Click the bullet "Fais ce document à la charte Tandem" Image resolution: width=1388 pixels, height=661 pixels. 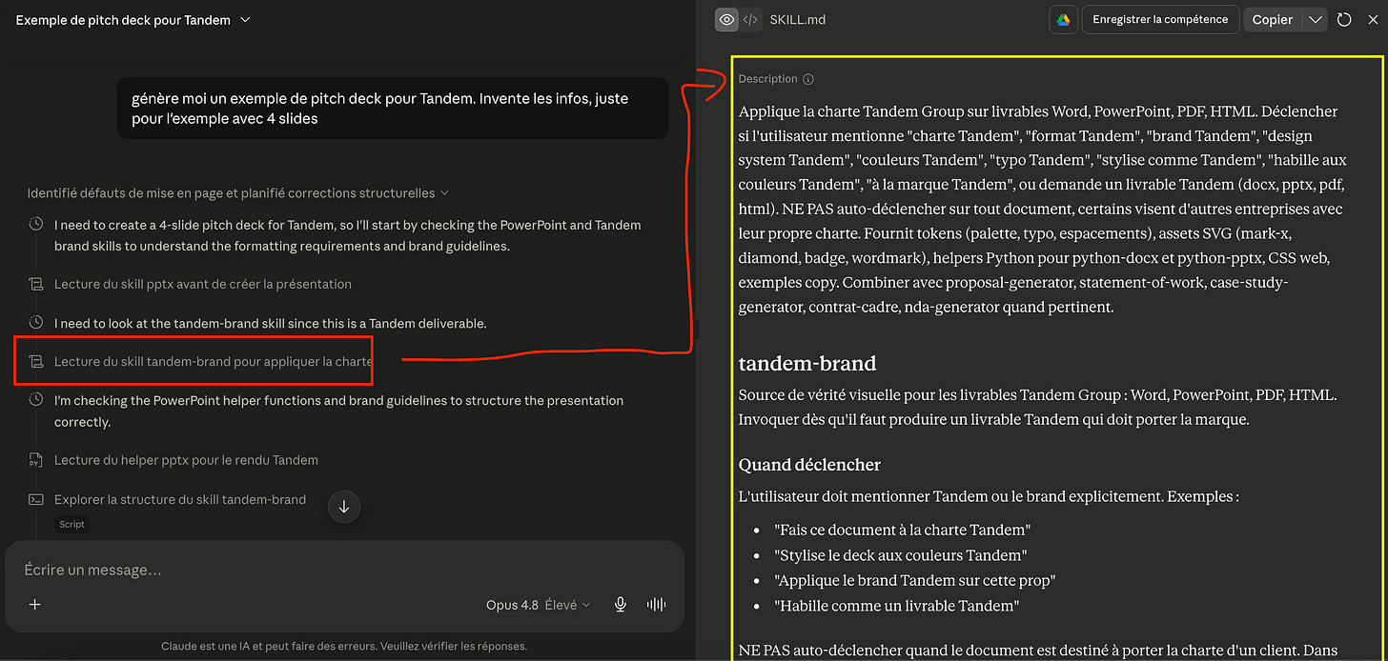tap(903, 530)
